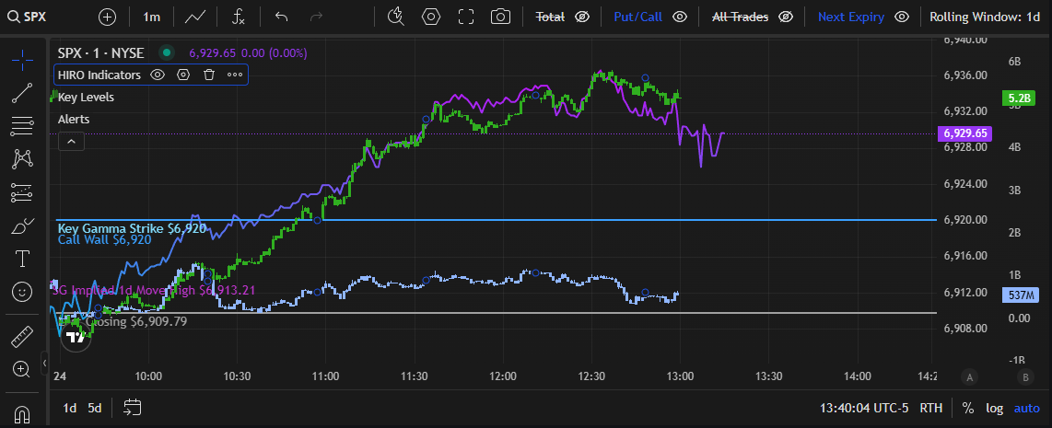Image resolution: width=1052 pixels, height=428 pixels.
Task: Activate the ruler measure tool
Action: 22,336
